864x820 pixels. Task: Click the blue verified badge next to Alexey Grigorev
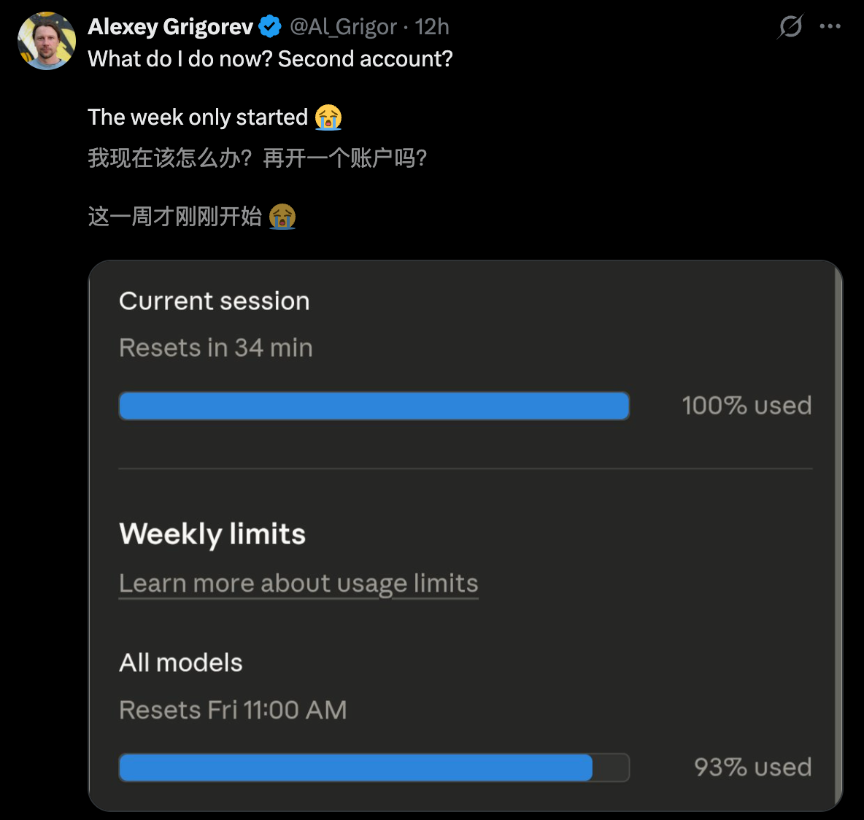(x=270, y=26)
